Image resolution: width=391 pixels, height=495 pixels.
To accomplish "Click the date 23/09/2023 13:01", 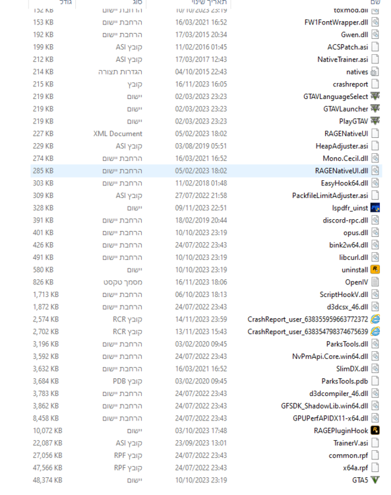I will [x=201, y=443].
